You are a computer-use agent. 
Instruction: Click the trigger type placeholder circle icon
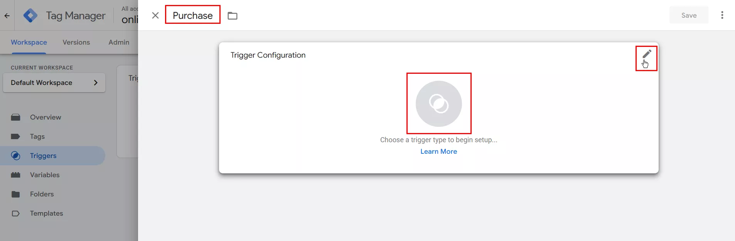438,103
